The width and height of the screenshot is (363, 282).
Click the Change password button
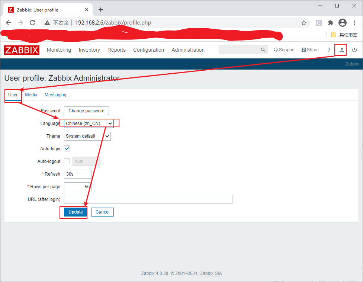tap(86, 110)
